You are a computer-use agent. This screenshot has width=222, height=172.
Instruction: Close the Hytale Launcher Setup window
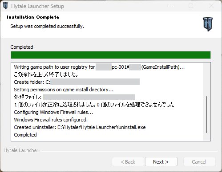[211, 6]
